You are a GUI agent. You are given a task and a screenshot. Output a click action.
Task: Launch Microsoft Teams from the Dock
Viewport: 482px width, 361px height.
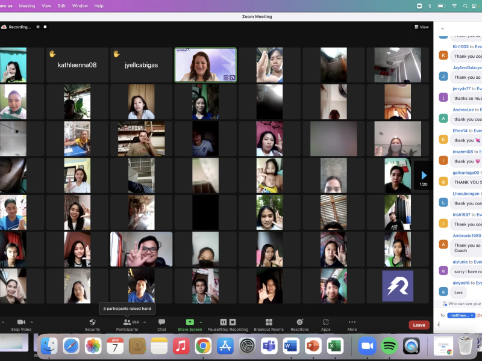pyautogui.click(x=269, y=345)
